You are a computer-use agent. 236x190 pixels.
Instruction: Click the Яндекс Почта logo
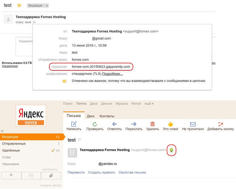[x=31, y=116]
